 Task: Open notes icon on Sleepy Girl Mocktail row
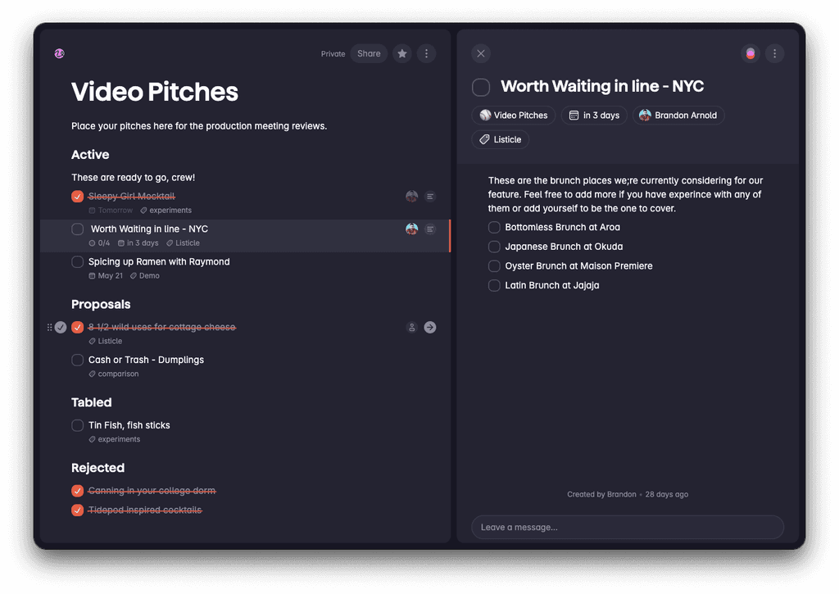tap(430, 196)
